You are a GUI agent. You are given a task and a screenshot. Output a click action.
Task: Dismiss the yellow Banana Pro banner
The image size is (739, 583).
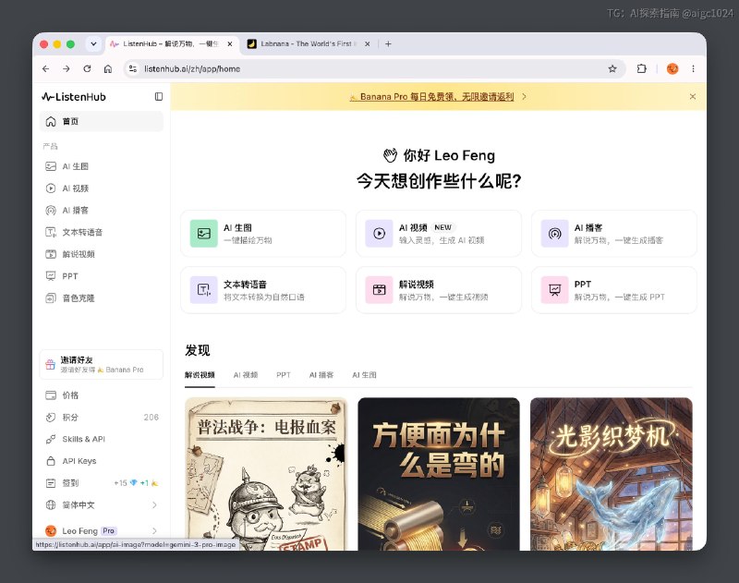692,97
